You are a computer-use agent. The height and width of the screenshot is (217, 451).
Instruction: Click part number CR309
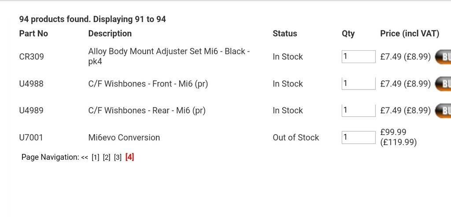(32, 57)
